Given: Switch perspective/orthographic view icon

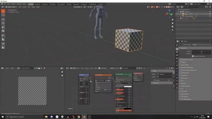Looking at the screenshot, I should (172, 30).
